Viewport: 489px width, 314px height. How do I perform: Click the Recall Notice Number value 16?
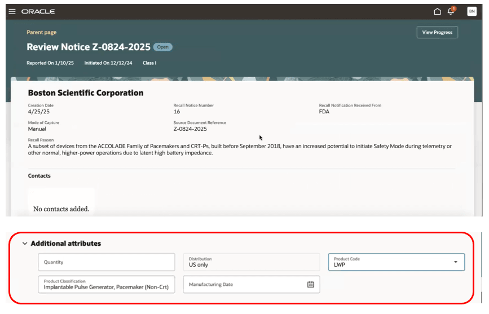pyautogui.click(x=177, y=112)
